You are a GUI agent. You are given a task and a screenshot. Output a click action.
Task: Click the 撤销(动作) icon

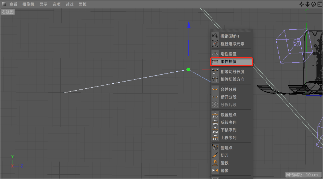point(215,36)
